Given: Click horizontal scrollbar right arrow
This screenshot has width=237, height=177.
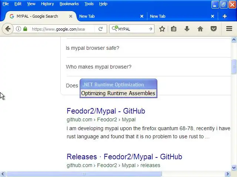Looking at the screenshot, I should point(227,174).
